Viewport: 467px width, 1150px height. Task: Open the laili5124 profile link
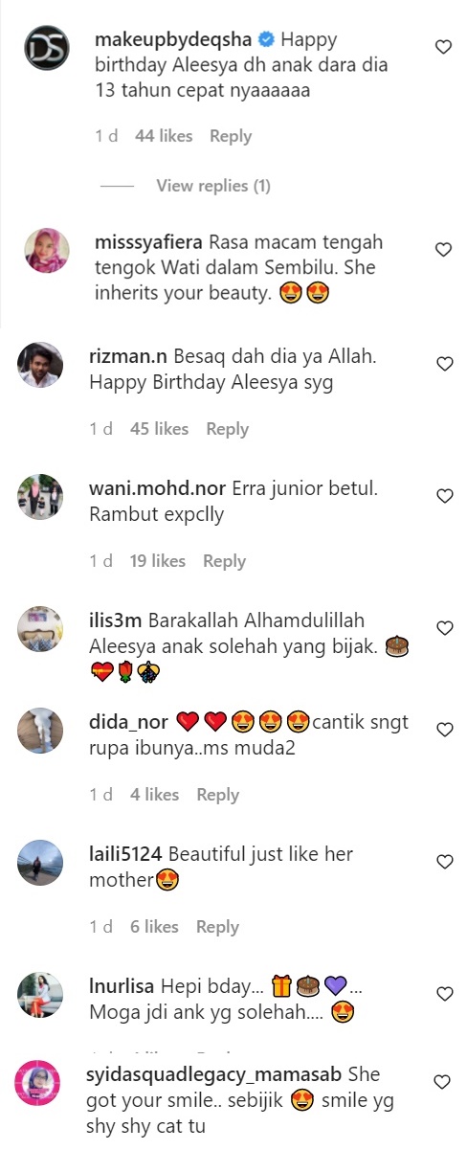coord(127,853)
